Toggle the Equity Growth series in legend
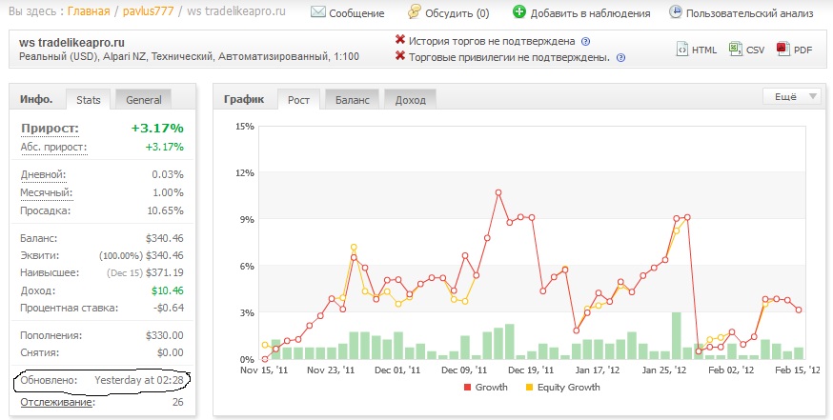 [x=562, y=388]
